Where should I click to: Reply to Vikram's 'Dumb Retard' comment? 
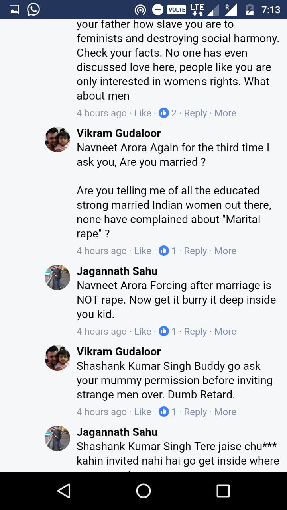(x=195, y=412)
